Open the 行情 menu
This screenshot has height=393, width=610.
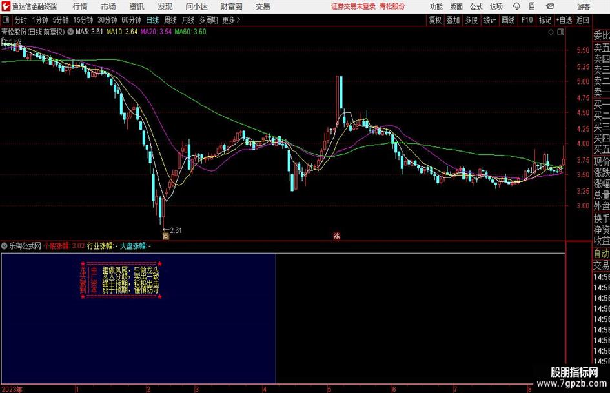click(x=80, y=6)
